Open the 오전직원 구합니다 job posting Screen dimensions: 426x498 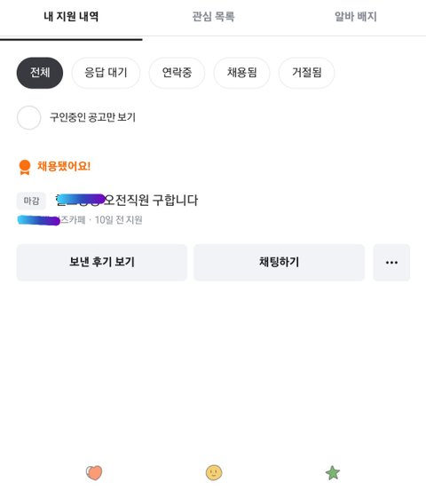(127, 200)
